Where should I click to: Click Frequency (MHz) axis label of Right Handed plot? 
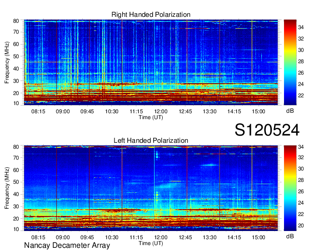(7, 62)
